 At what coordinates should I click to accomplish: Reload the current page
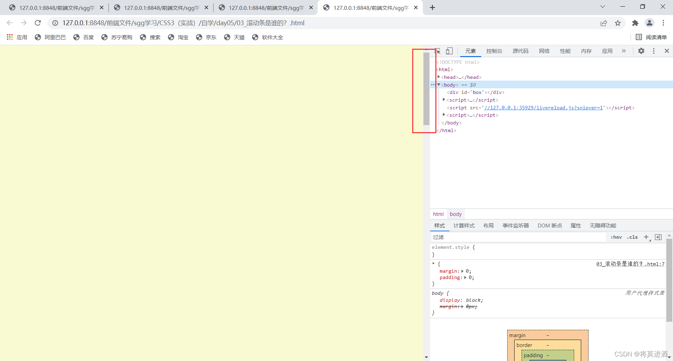tap(38, 23)
